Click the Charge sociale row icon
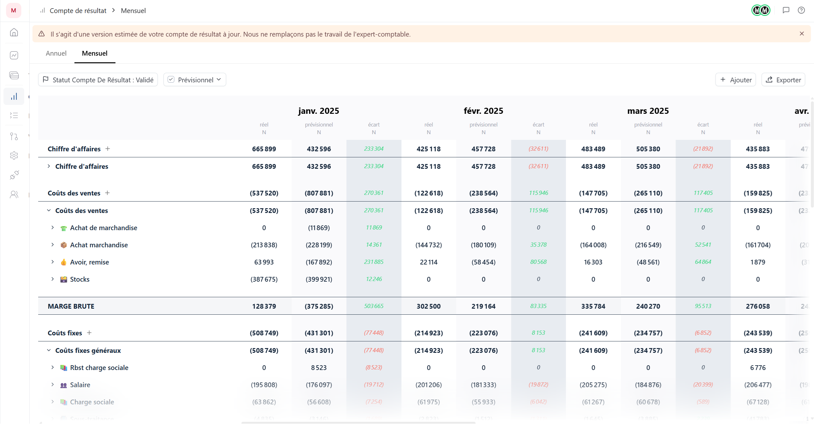The height and width of the screenshot is (425, 814). point(64,402)
